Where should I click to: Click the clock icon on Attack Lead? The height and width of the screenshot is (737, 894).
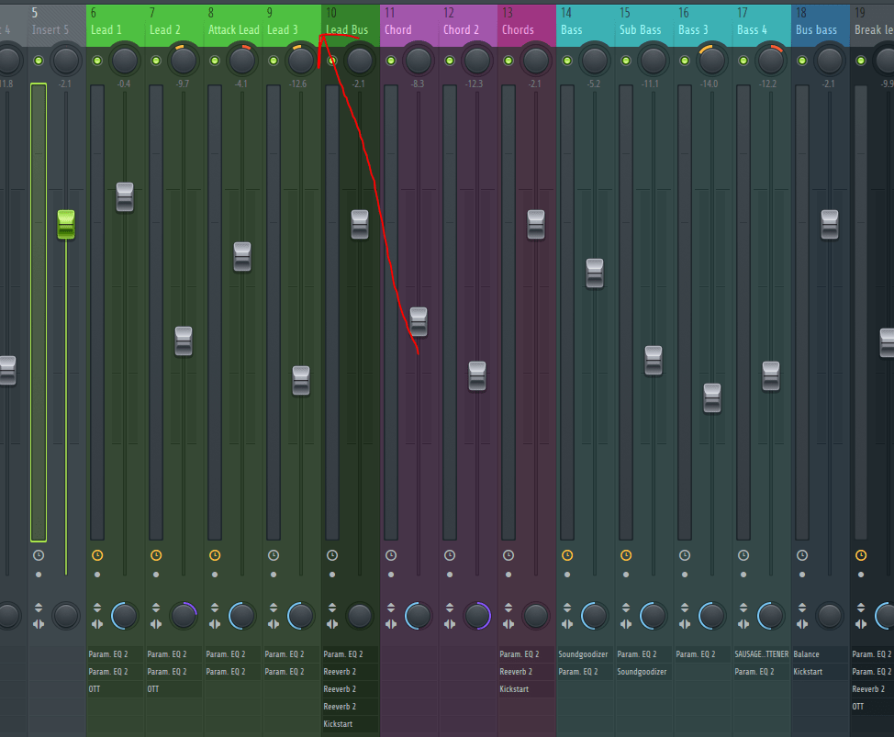click(x=214, y=554)
